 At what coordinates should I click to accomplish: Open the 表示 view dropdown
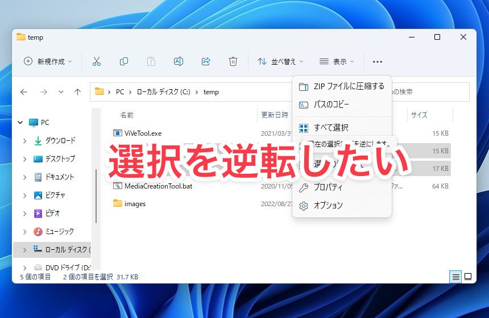pos(337,61)
